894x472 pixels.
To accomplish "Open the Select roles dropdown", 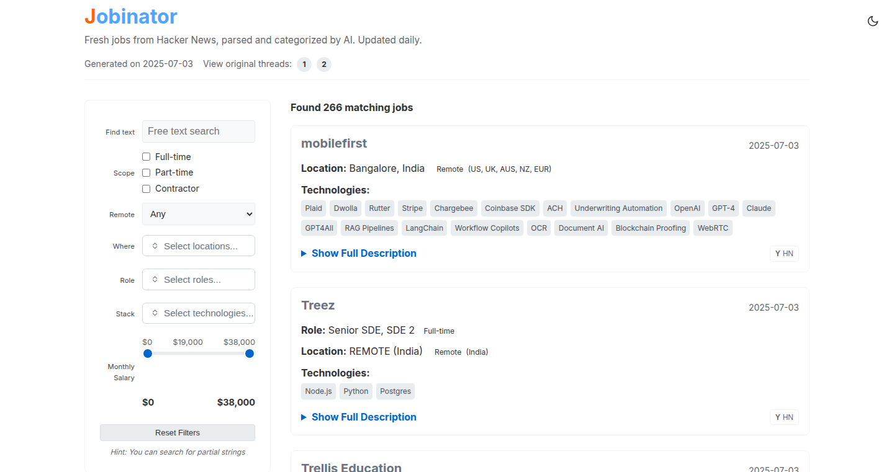I will coord(199,279).
